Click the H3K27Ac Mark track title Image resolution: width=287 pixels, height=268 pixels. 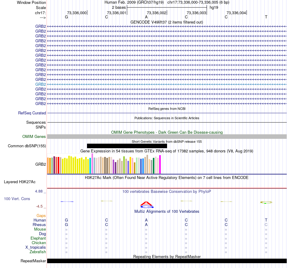point(167,178)
